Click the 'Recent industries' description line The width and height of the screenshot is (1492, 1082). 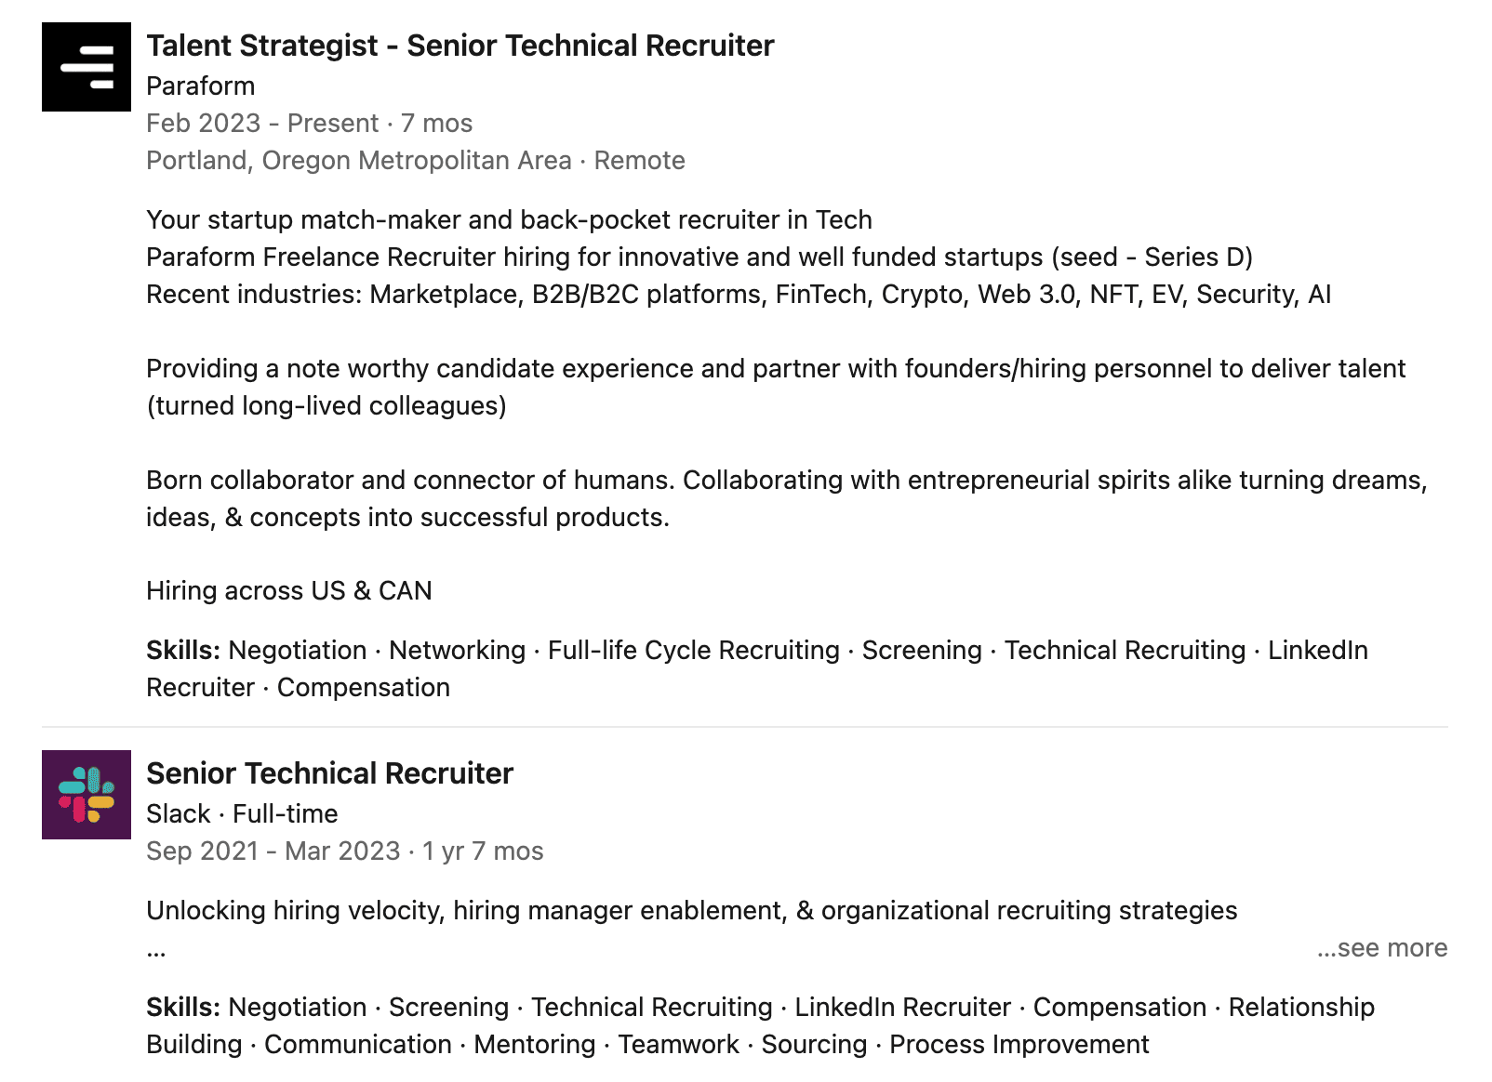pyautogui.click(x=738, y=295)
